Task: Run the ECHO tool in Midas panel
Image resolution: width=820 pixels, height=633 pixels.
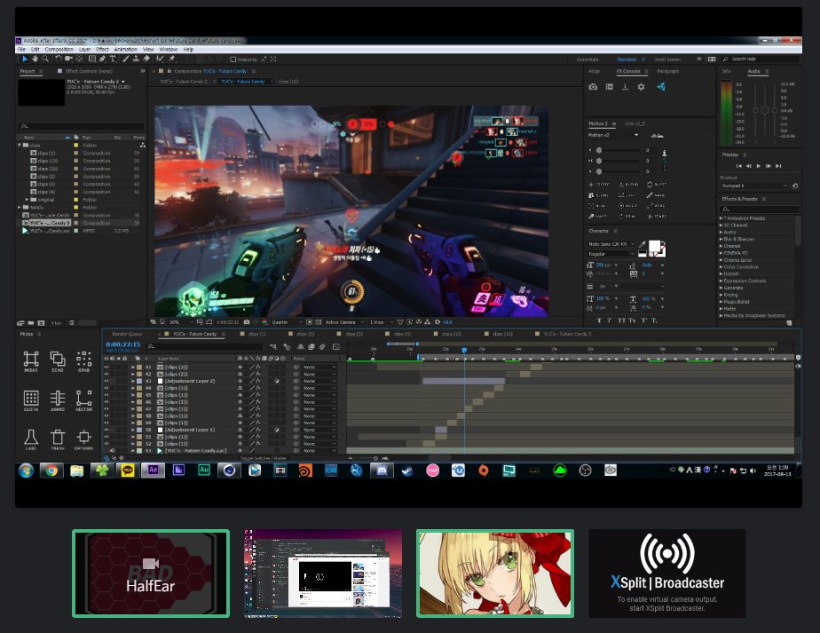Action: (58, 361)
